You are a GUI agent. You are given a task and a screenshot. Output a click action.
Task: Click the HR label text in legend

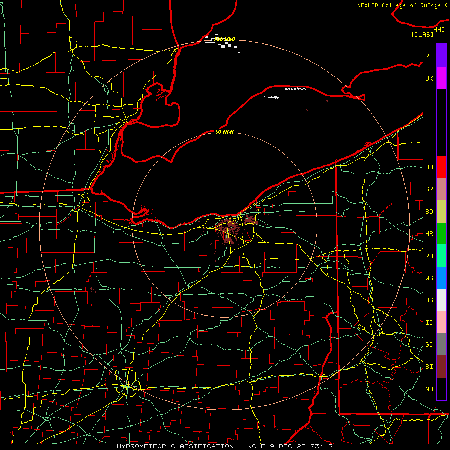pos(429,234)
